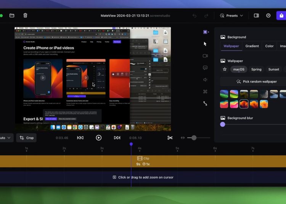The width and height of the screenshot is (286, 204).
Task: Open the cursor settings sidebar icon
Action: point(205,44)
